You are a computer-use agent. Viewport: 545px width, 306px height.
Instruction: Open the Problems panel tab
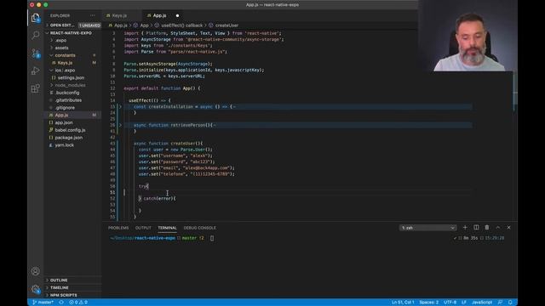[118, 228]
